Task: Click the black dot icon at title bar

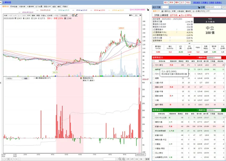Action: coord(1,2)
